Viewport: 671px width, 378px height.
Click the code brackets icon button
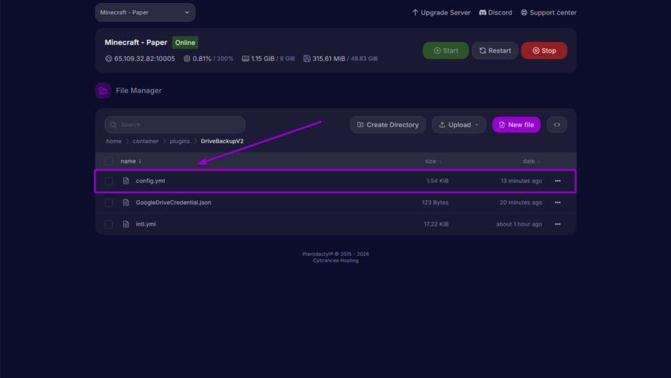[x=556, y=125]
